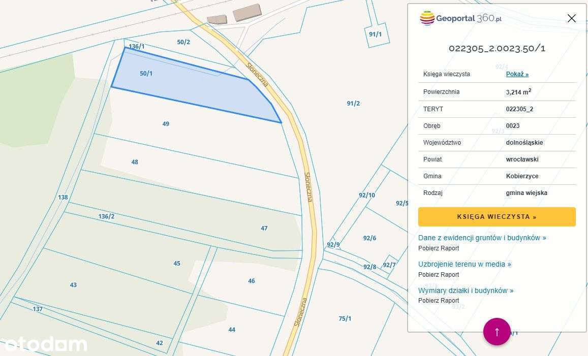The width and height of the screenshot is (588, 356).
Task: Click parcel label 92/10
Action: [367, 195]
